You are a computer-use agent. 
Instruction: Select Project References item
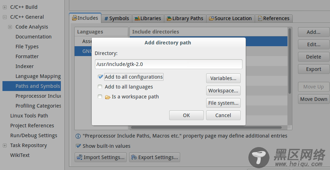point(32,126)
